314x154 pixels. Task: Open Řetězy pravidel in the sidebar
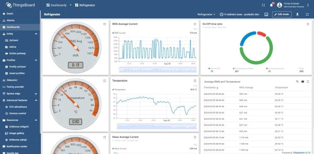(x=20, y=87)
